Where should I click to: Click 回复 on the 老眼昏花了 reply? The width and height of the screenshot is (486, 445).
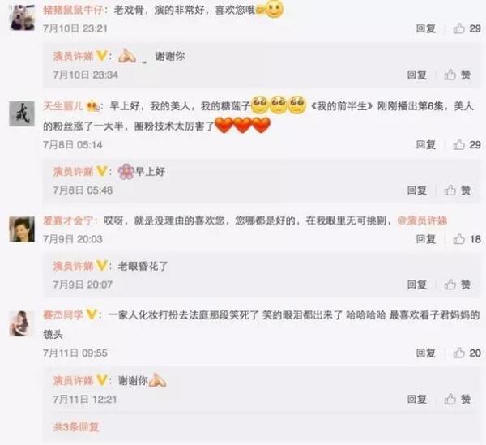coord(417,285)
